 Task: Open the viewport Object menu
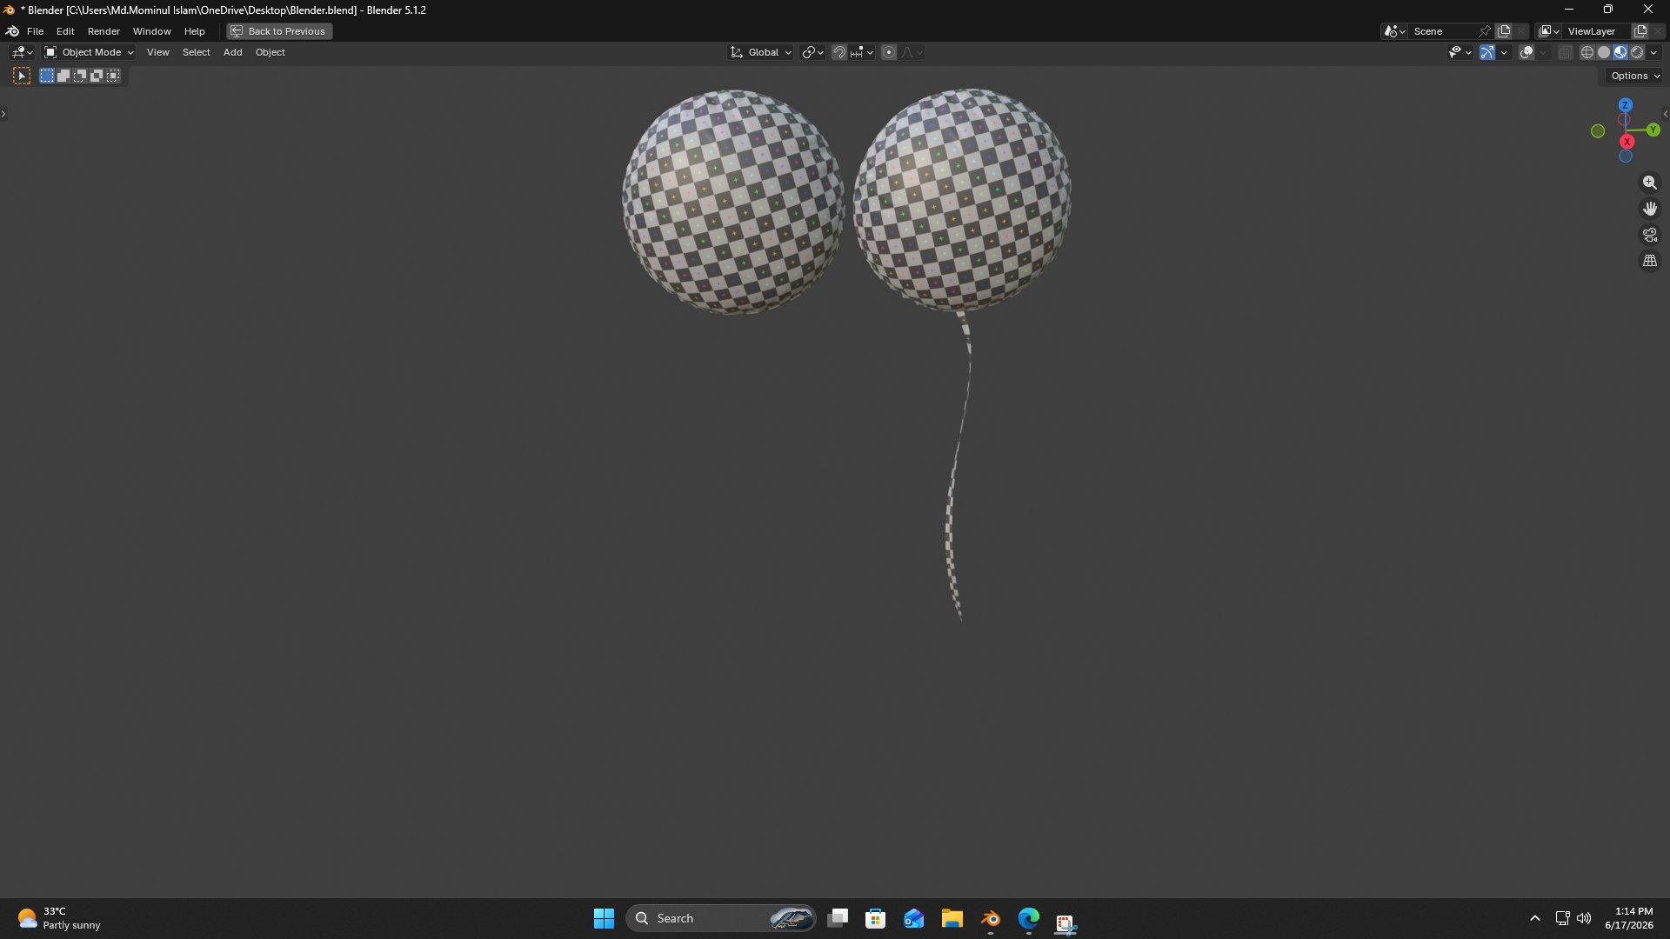(270, 52)
